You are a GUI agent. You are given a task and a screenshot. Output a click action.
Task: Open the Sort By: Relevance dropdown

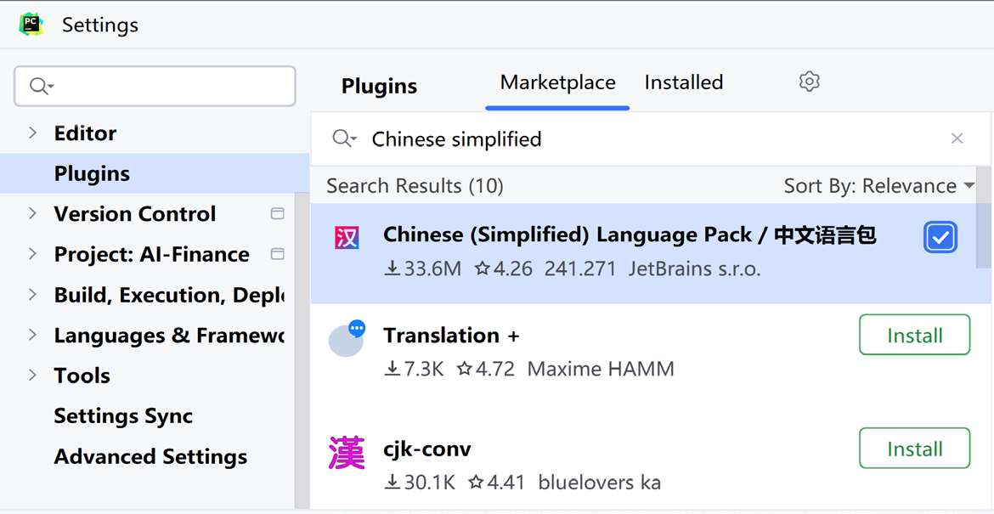[878, 186]
